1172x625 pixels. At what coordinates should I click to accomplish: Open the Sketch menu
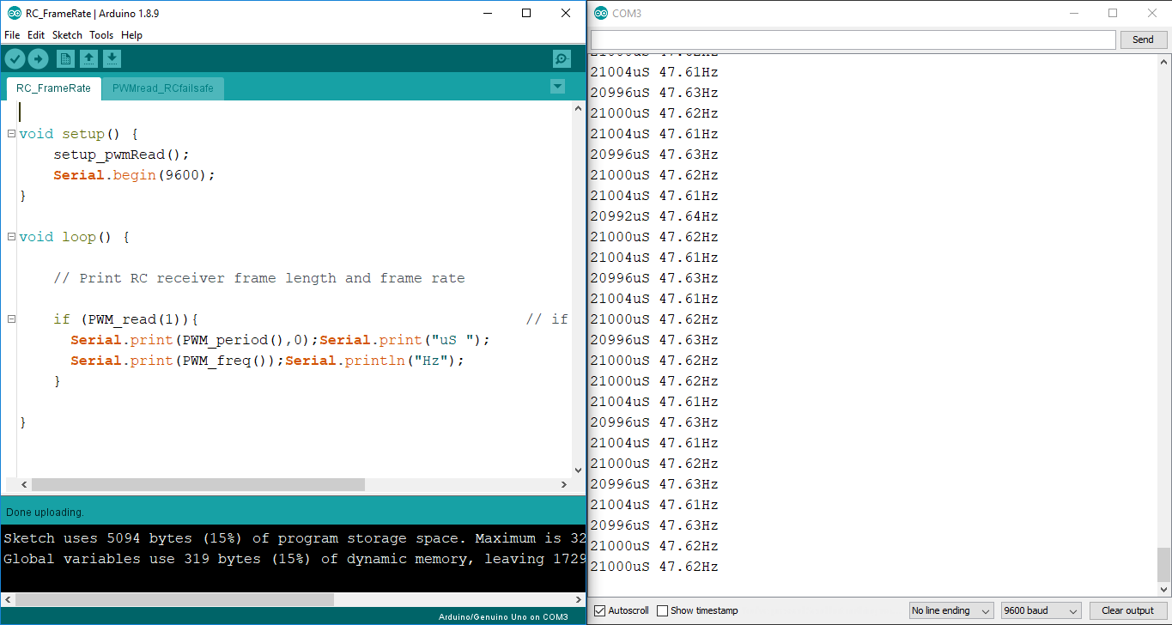(x=67, y=35)
